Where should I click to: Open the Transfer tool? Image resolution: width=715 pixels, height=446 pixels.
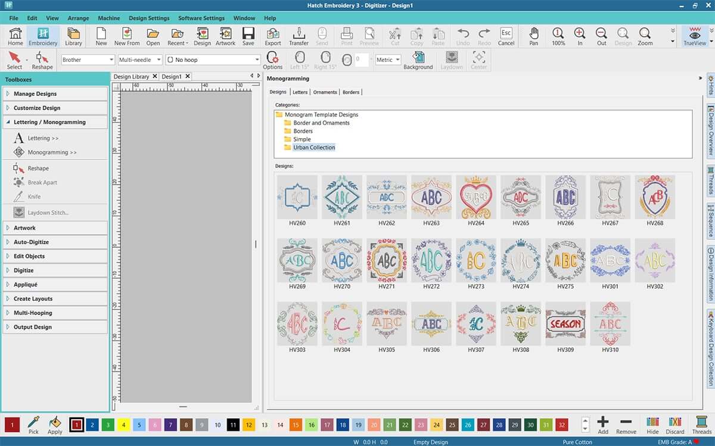(x=299, y=36)
